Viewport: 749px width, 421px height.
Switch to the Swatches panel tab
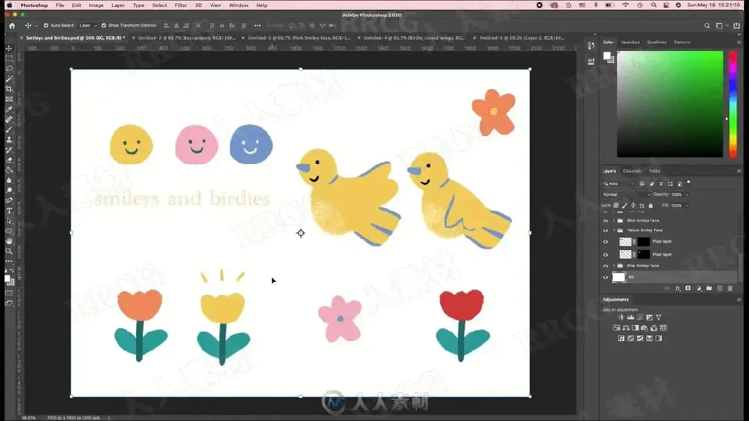[630, 42]
